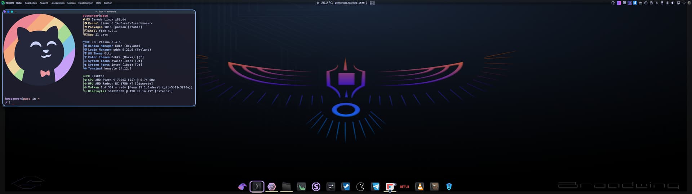Open the Ansicht menu
Image resolution: width=692 pixels, height=194 pixels.
click(44, 3)
